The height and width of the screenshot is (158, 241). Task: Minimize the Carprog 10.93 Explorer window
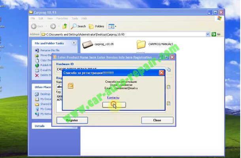coord(210,12)
